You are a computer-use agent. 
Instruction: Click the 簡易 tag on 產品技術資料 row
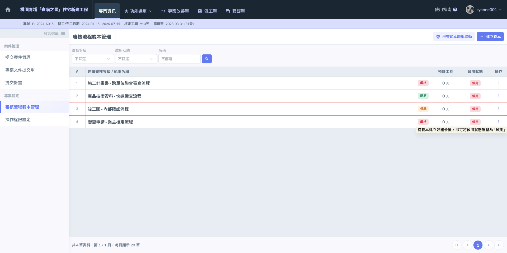click(x=423, y=96)
